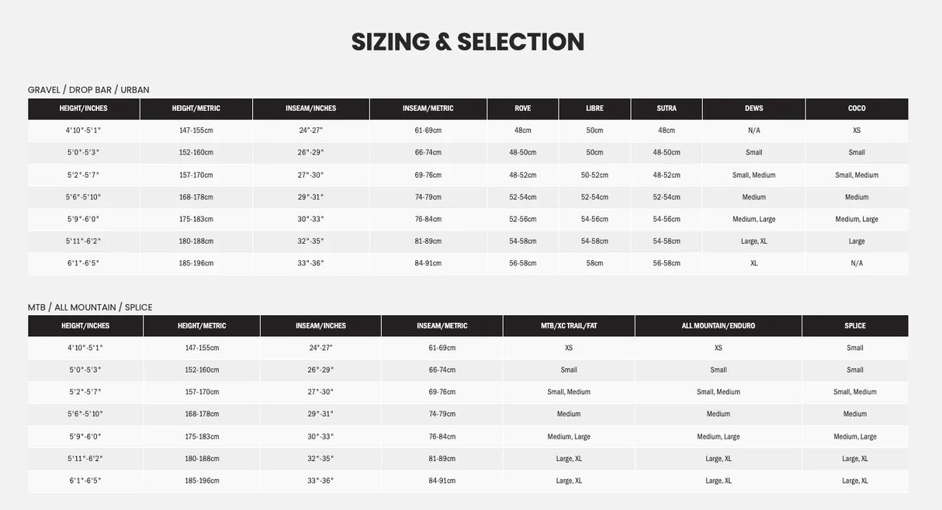Select the XS cell under COCO
The image size is (942, 510).
(857, 130)
